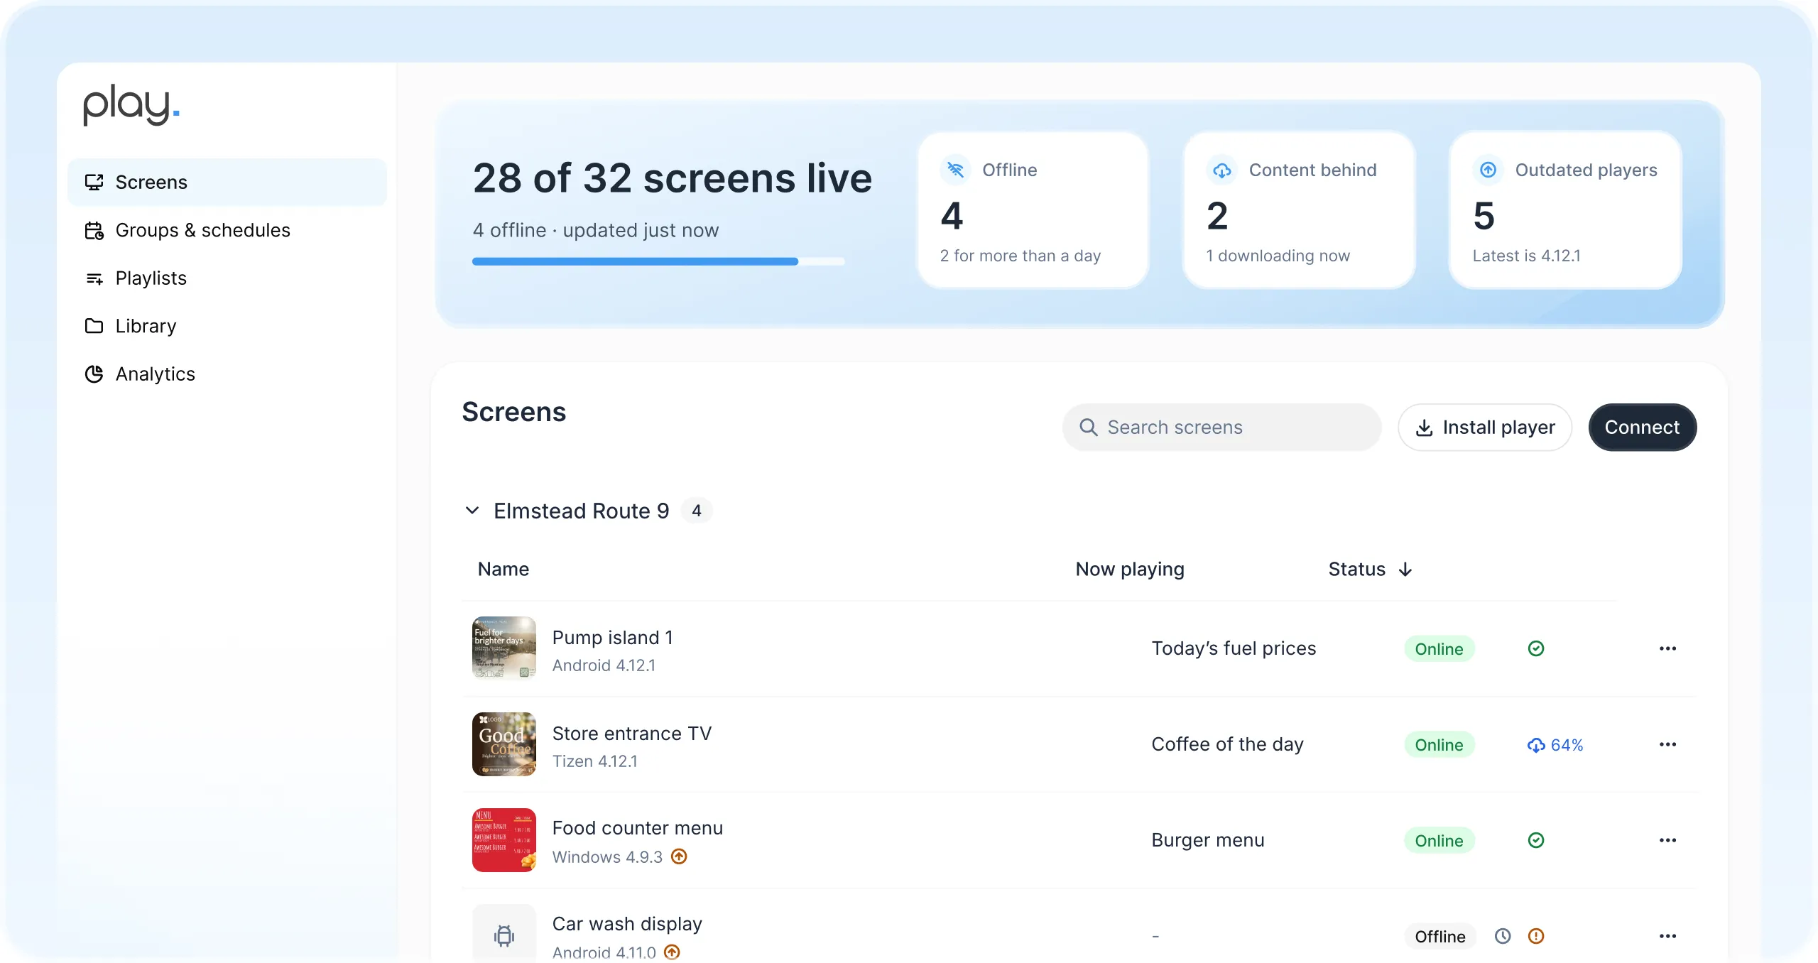Open more options for Pump island 1
1818x963 pixels.
coord(1667,648)
